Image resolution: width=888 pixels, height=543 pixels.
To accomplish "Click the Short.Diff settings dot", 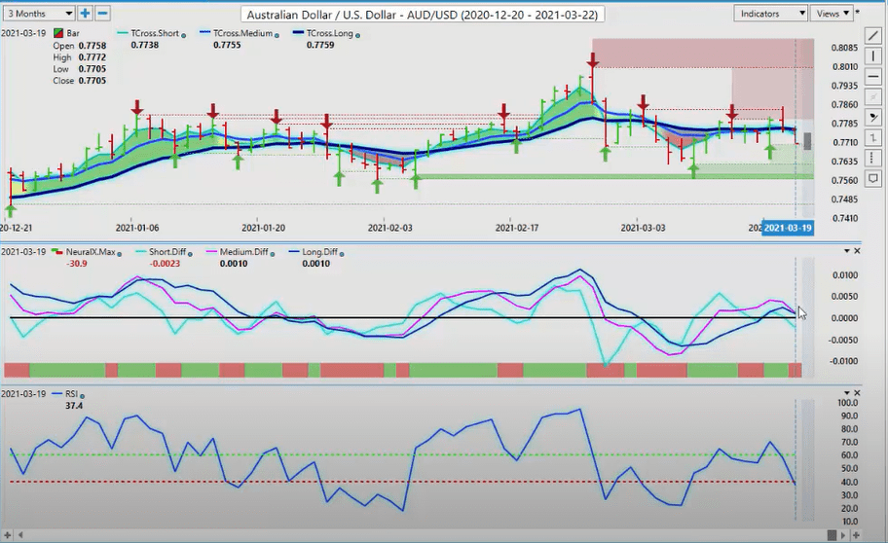I will [190, 254].
